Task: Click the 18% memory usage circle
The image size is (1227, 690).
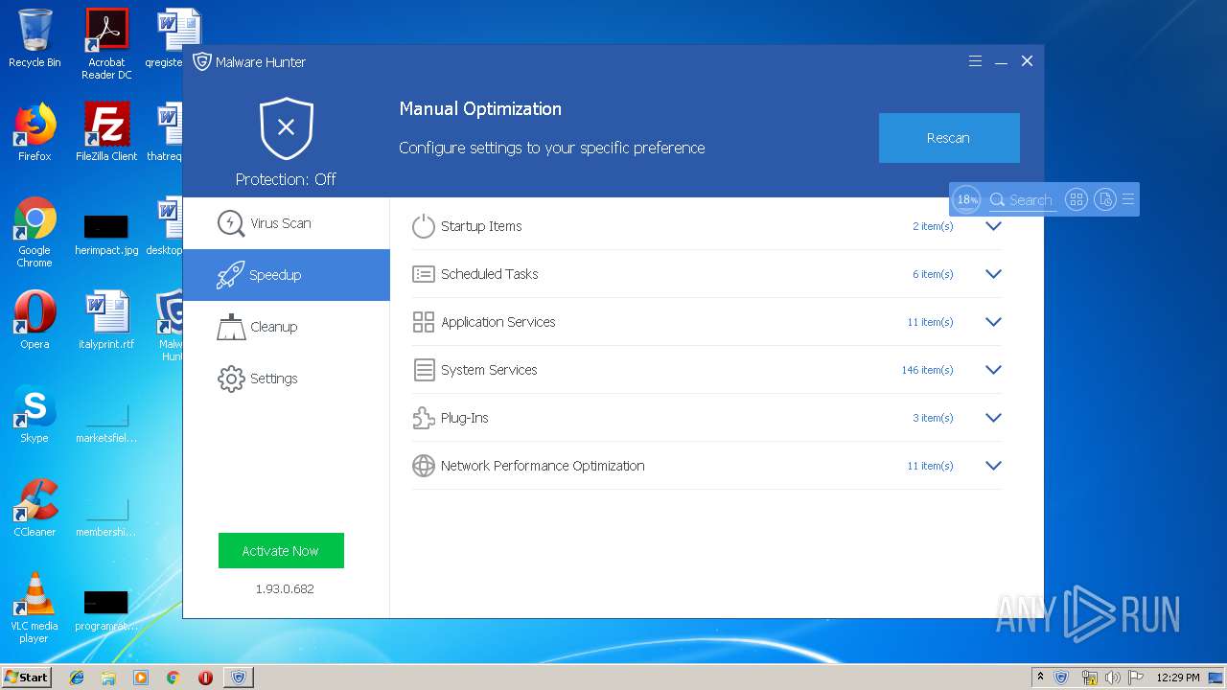Action: click(x=967, y=199)
